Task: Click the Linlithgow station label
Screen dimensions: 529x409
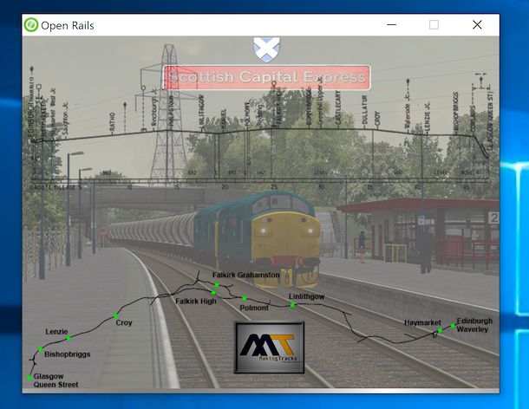Action: [x=307, y=296]
